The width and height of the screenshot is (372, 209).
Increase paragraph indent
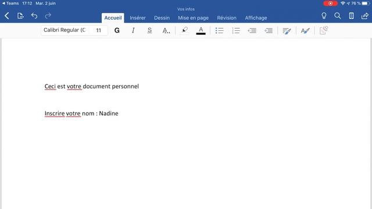(x=269, y=30)
